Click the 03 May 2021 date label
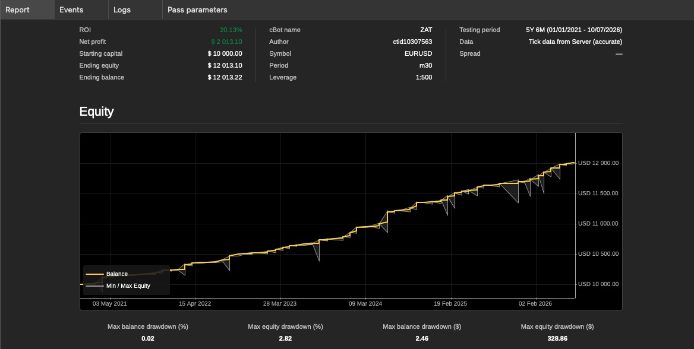This screenshot has height=349, width=694. [110, 304]
